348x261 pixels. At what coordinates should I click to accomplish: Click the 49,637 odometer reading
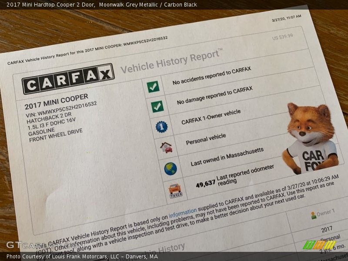[x=205, y=184]
